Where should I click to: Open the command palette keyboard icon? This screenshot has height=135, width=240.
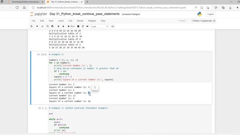point(112,26)
